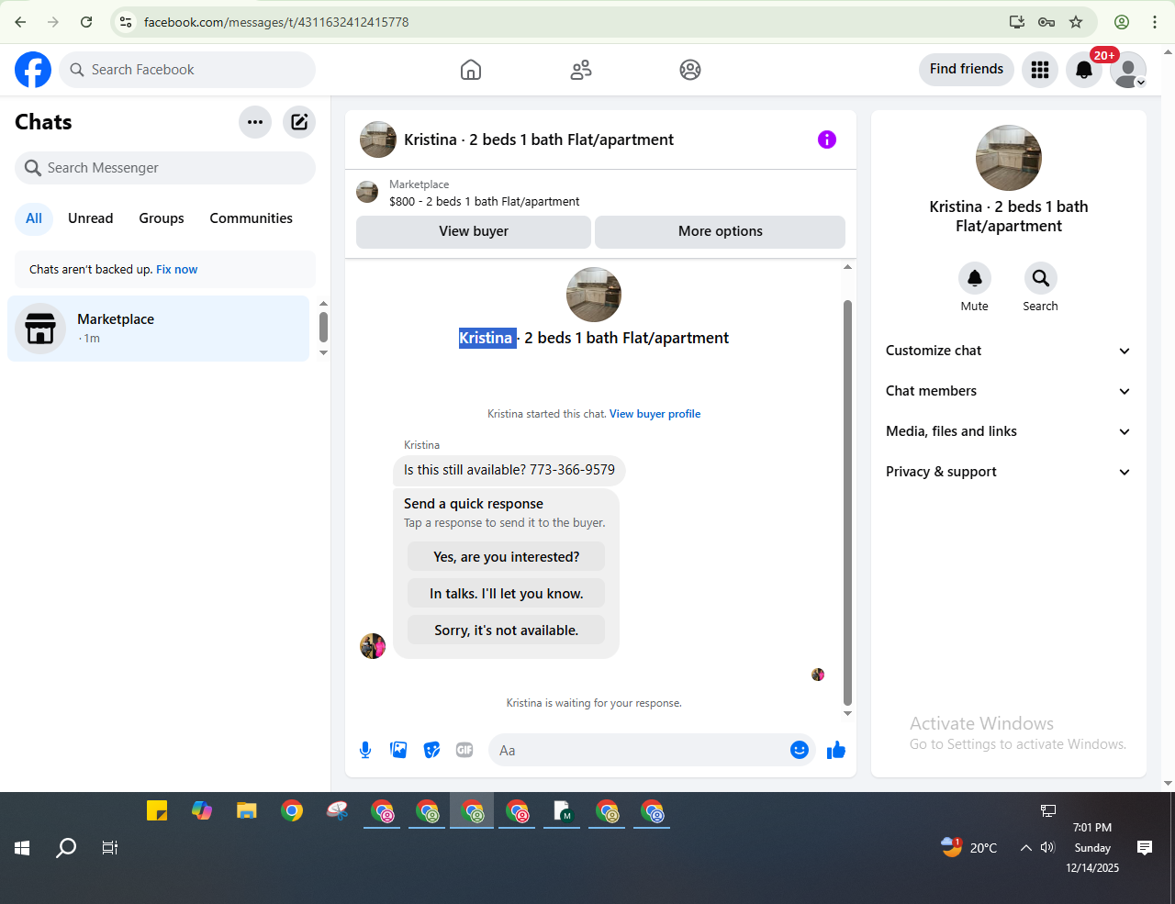Attach a photo with the image icon
The height and width of the screenshot is (904, 1175).
click(x=398, y=750)
